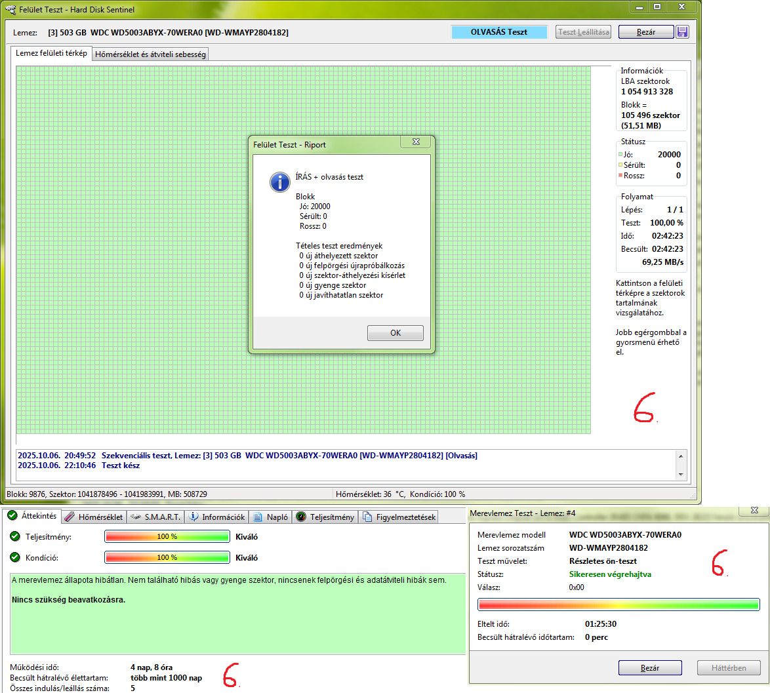The height and width of the screenshot is (693, 770).
Task: Click 'Nincs szükség beavatkozásra.' text
Action: (x=68, y=599)
